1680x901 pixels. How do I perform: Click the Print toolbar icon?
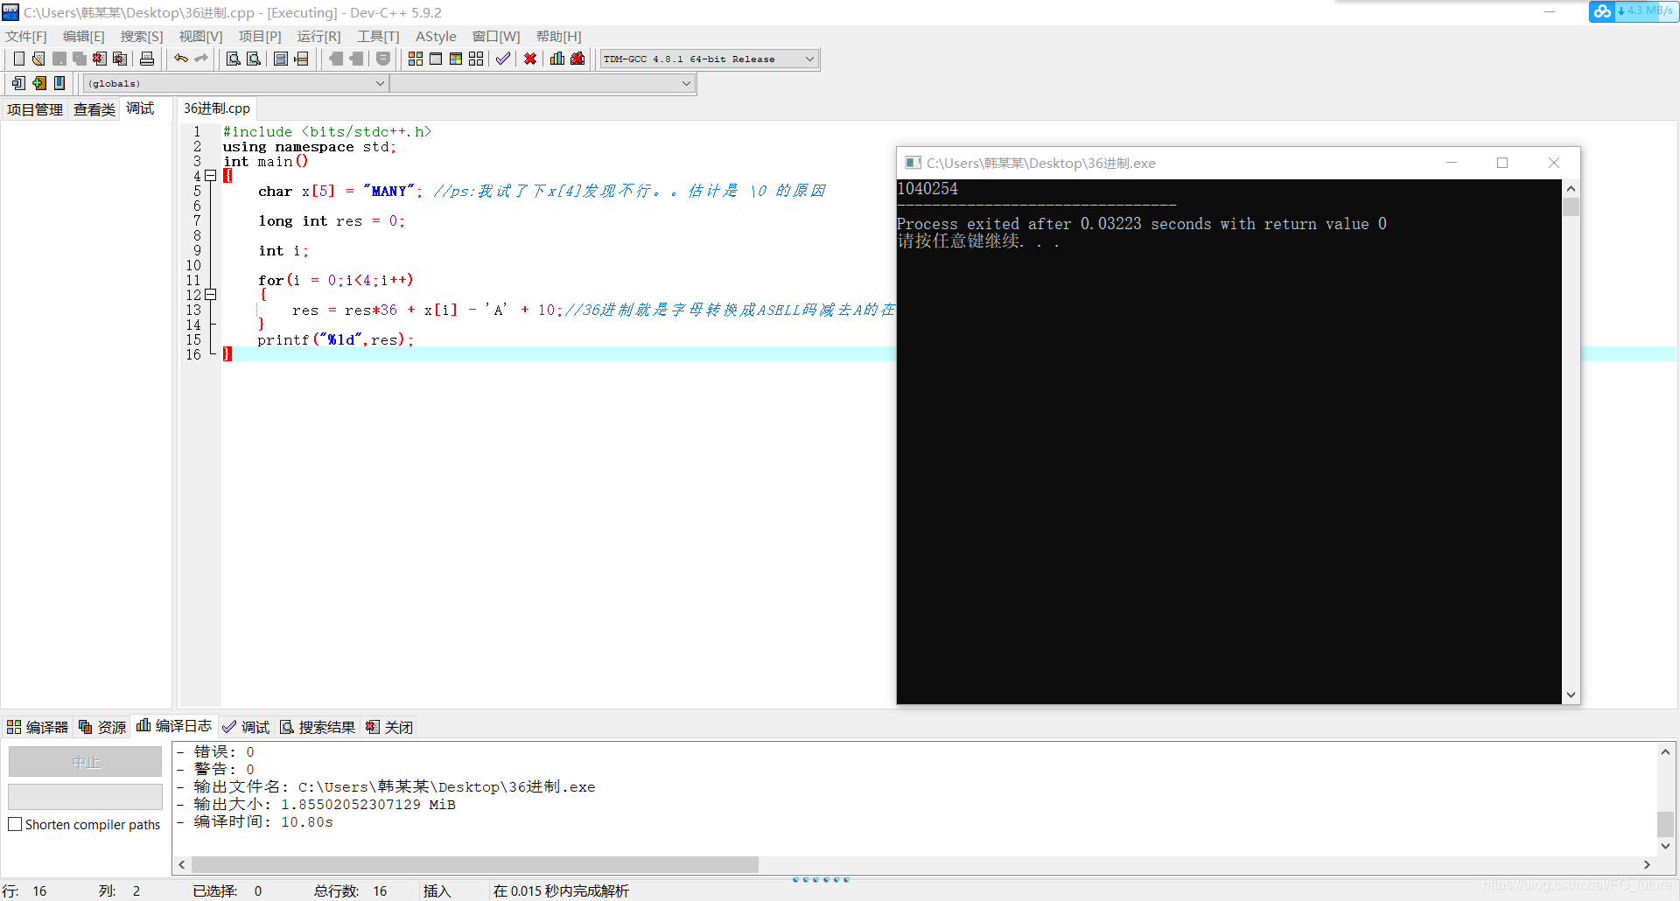click(x=147, y=59)
